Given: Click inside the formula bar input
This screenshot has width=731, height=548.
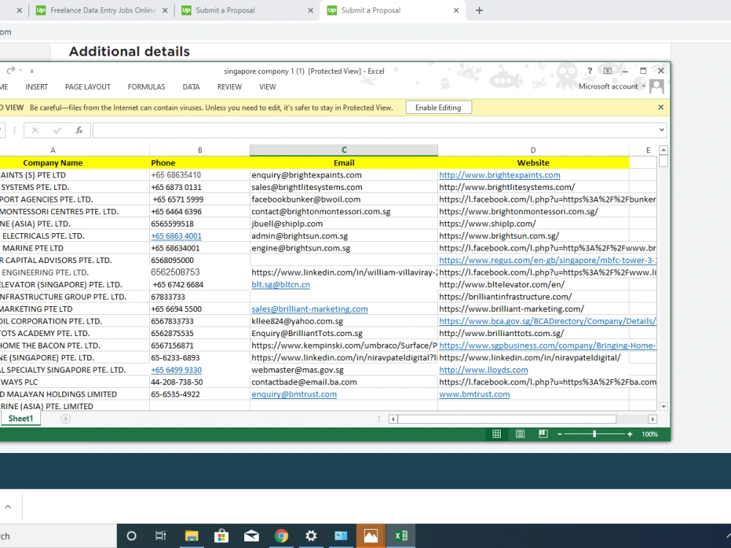Looking at the screenshot, I should point(375,131).
